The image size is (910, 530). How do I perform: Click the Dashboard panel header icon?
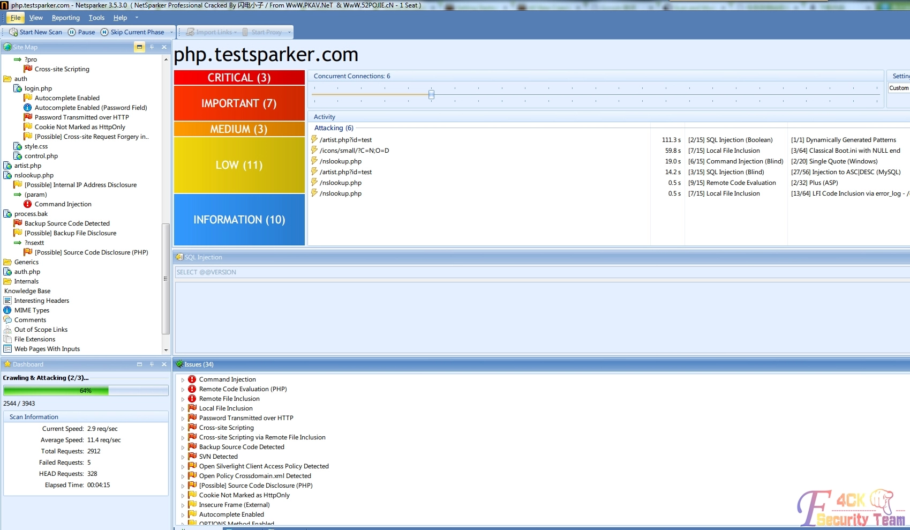click(x=6, y=364)
